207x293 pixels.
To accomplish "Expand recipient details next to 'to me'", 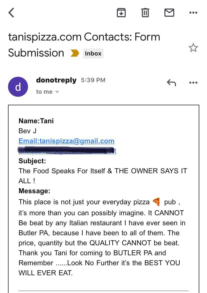I will click(57, 92).
